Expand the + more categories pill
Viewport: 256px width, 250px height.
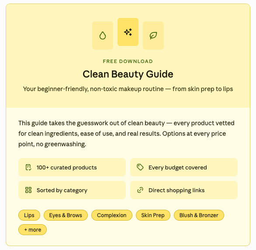32,229
